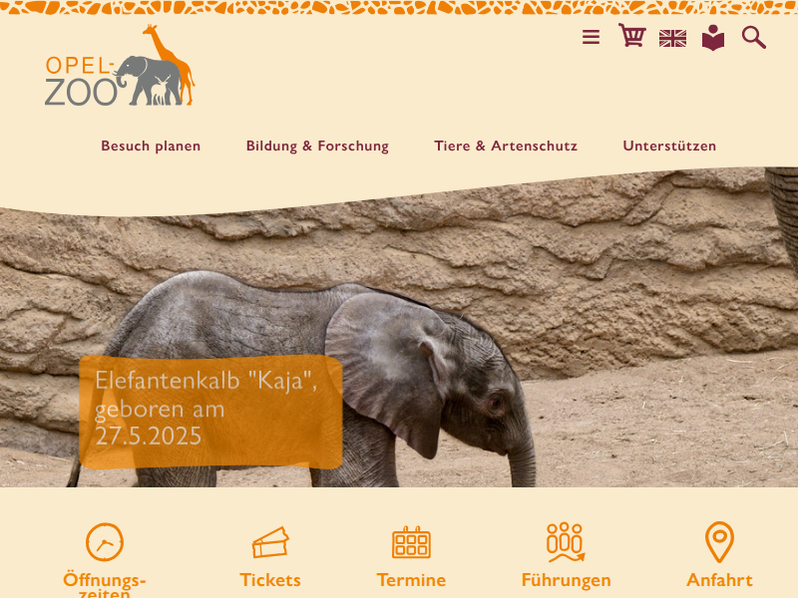
Task: Open the Tiere & Artenschutz menu
Action: 506,146
